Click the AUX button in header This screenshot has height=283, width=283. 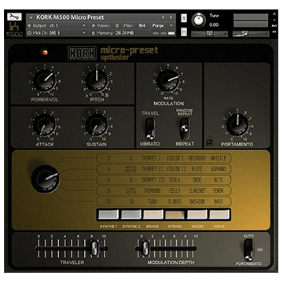274,26
